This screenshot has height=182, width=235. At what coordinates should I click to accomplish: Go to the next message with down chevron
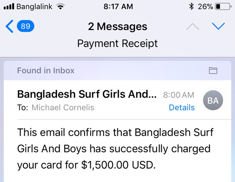(218, 26)
